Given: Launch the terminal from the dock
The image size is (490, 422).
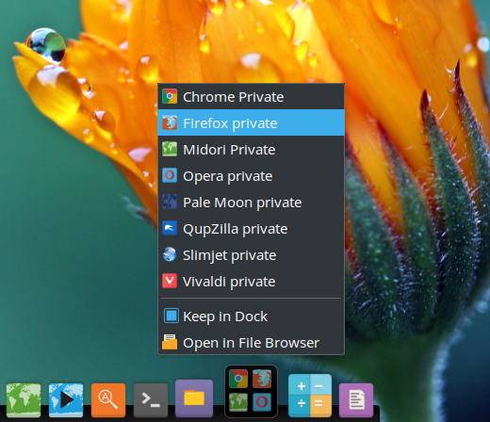Looking at the screenshot, I should [151, 400].
